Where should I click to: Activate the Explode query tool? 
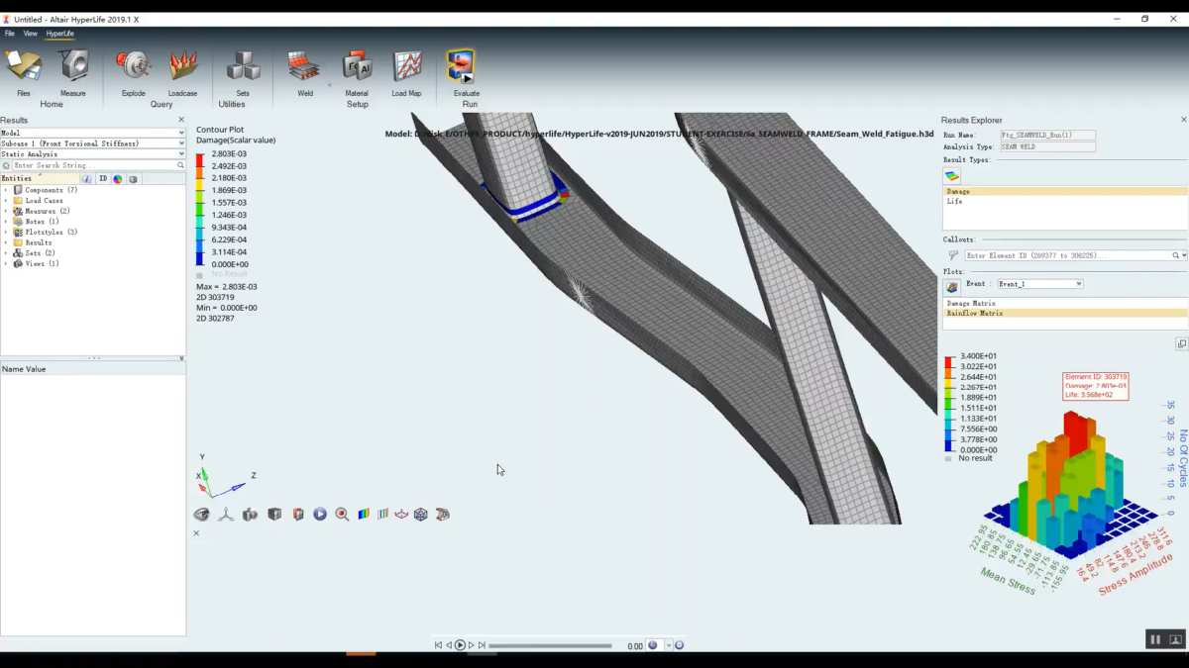click(x=134, y=72)
